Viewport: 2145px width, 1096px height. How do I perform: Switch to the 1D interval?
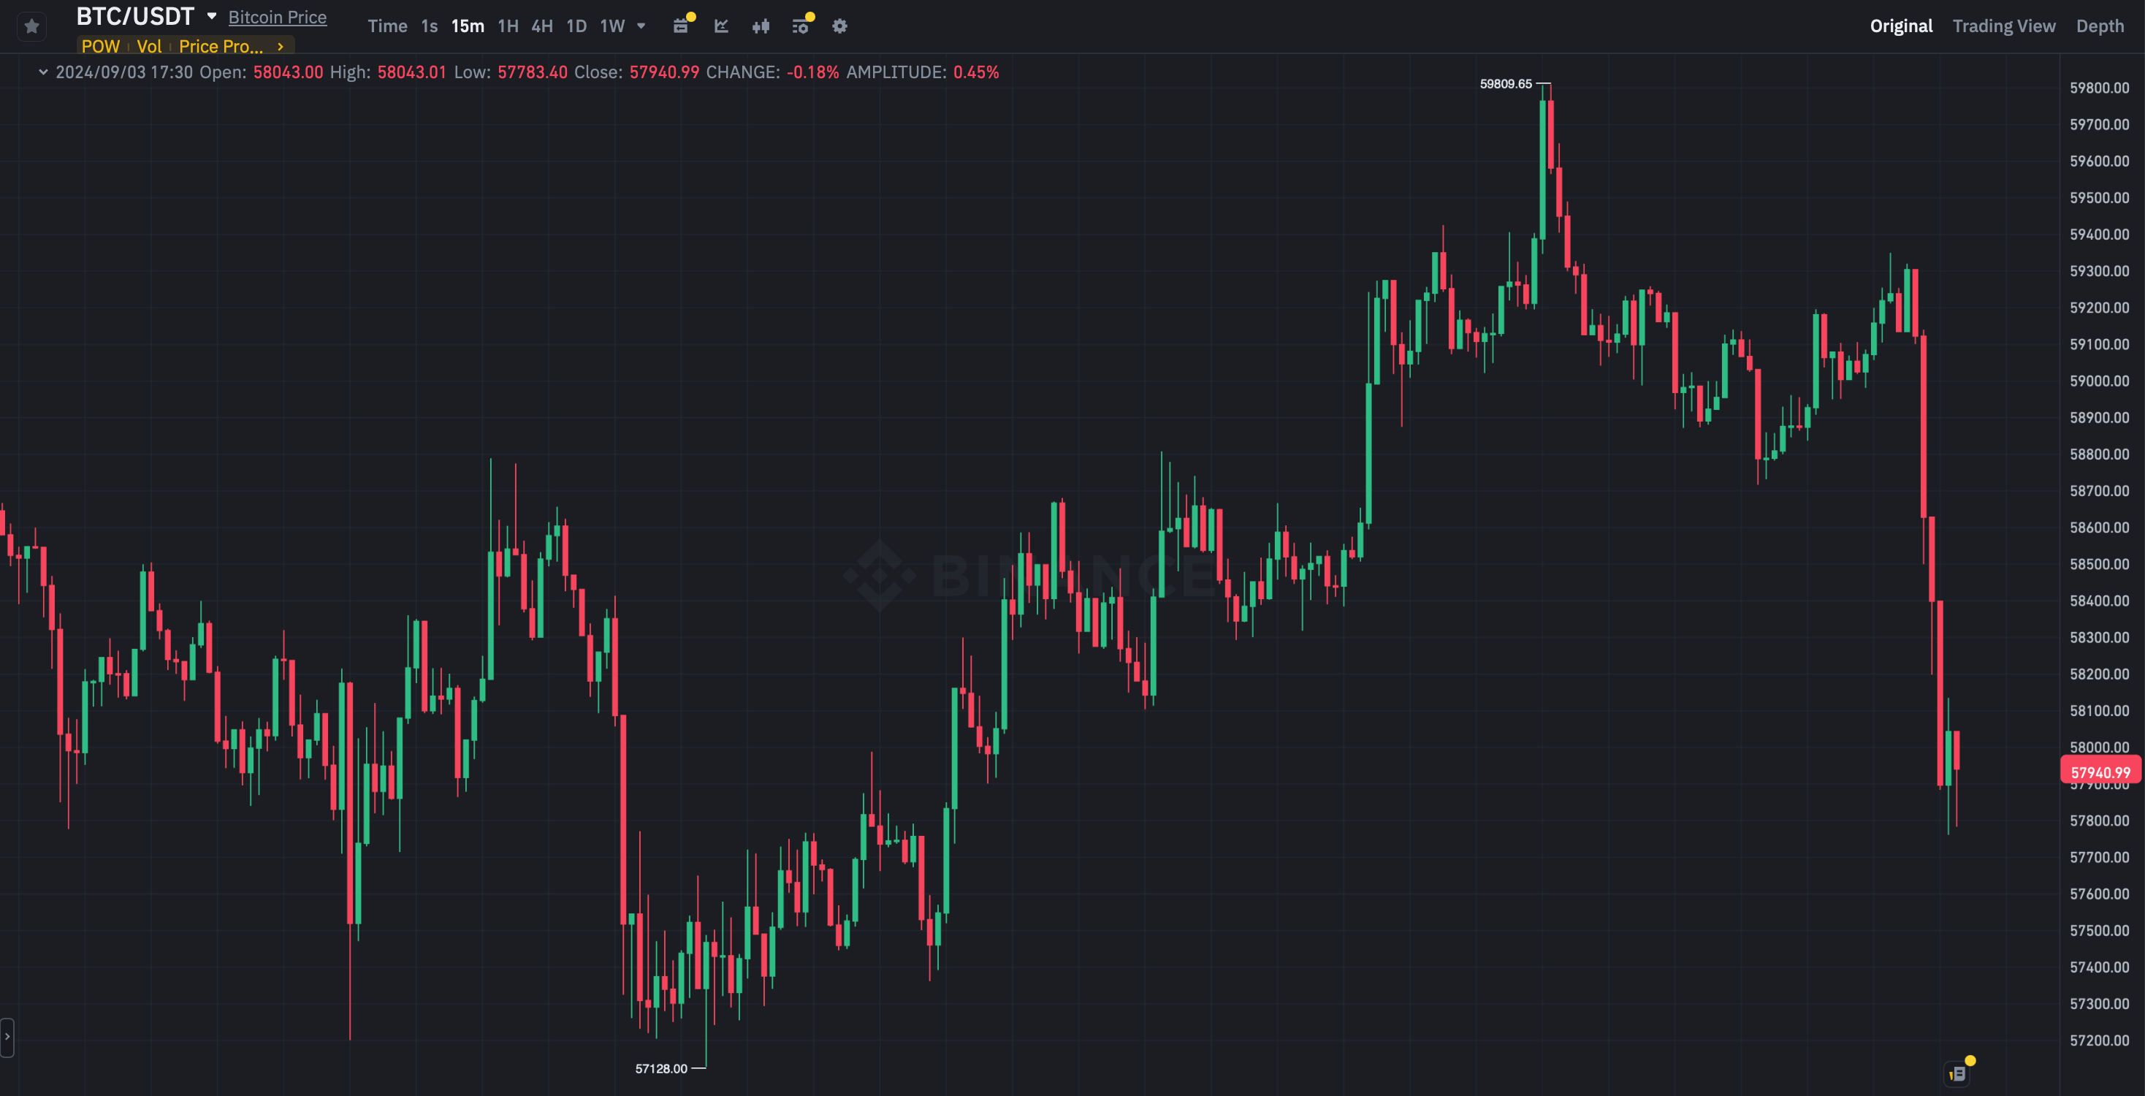click(x=576, y=26)
